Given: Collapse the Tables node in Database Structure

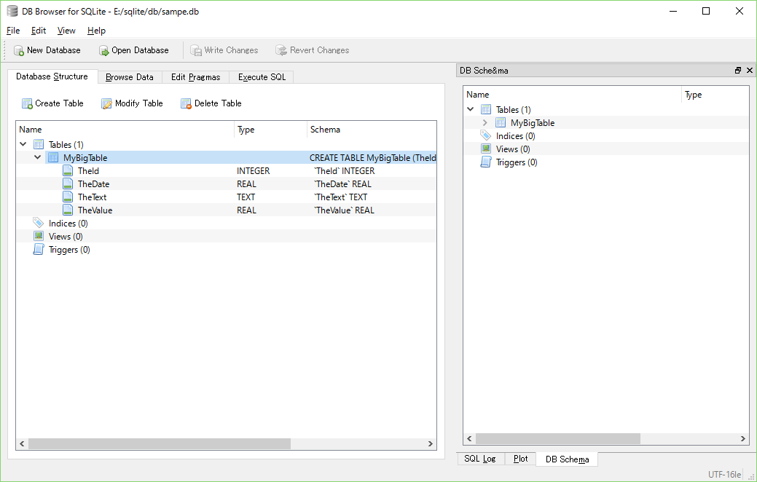Looking at the screenshot, I should (23, 144).
